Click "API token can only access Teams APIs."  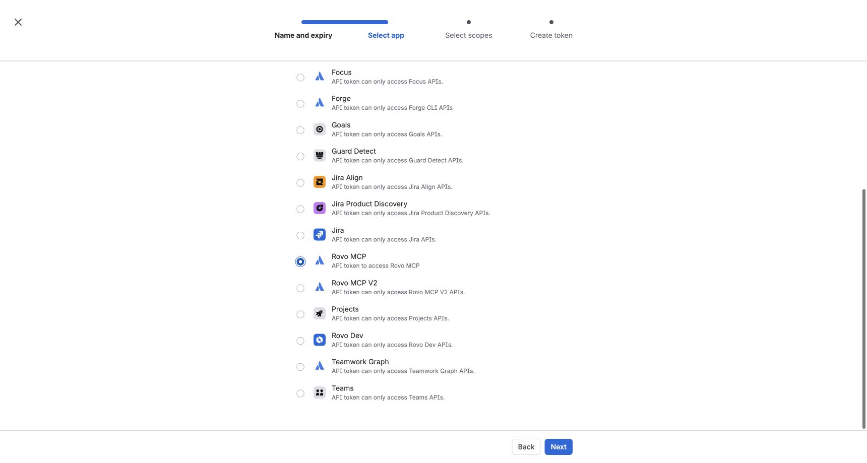click(x=388, y=398)
